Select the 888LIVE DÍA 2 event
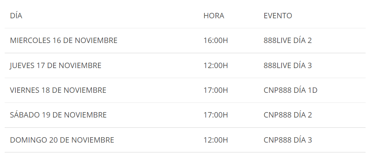 point(288,40)
